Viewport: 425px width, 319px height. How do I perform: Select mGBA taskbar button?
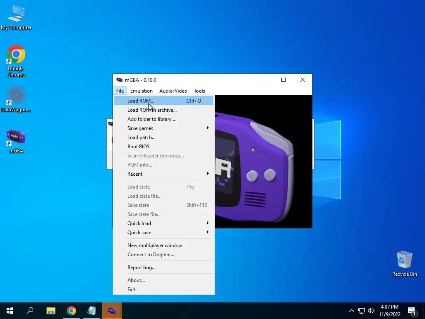[x=112, y=311]
